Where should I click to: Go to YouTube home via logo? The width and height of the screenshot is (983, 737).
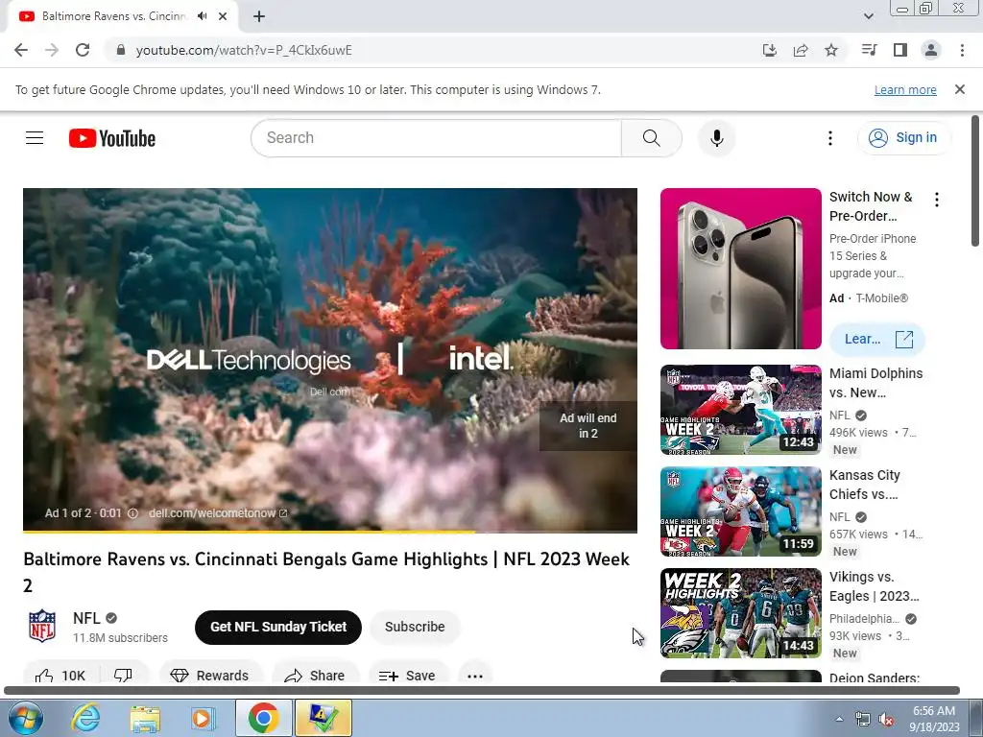coord(112,138)
